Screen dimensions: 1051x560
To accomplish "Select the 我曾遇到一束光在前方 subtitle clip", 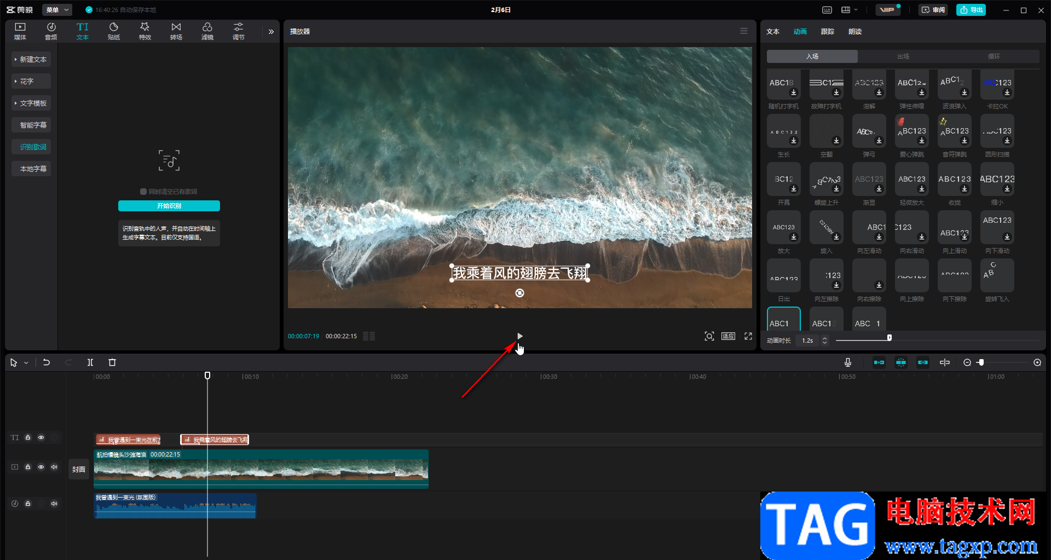I will click(128, 440).
